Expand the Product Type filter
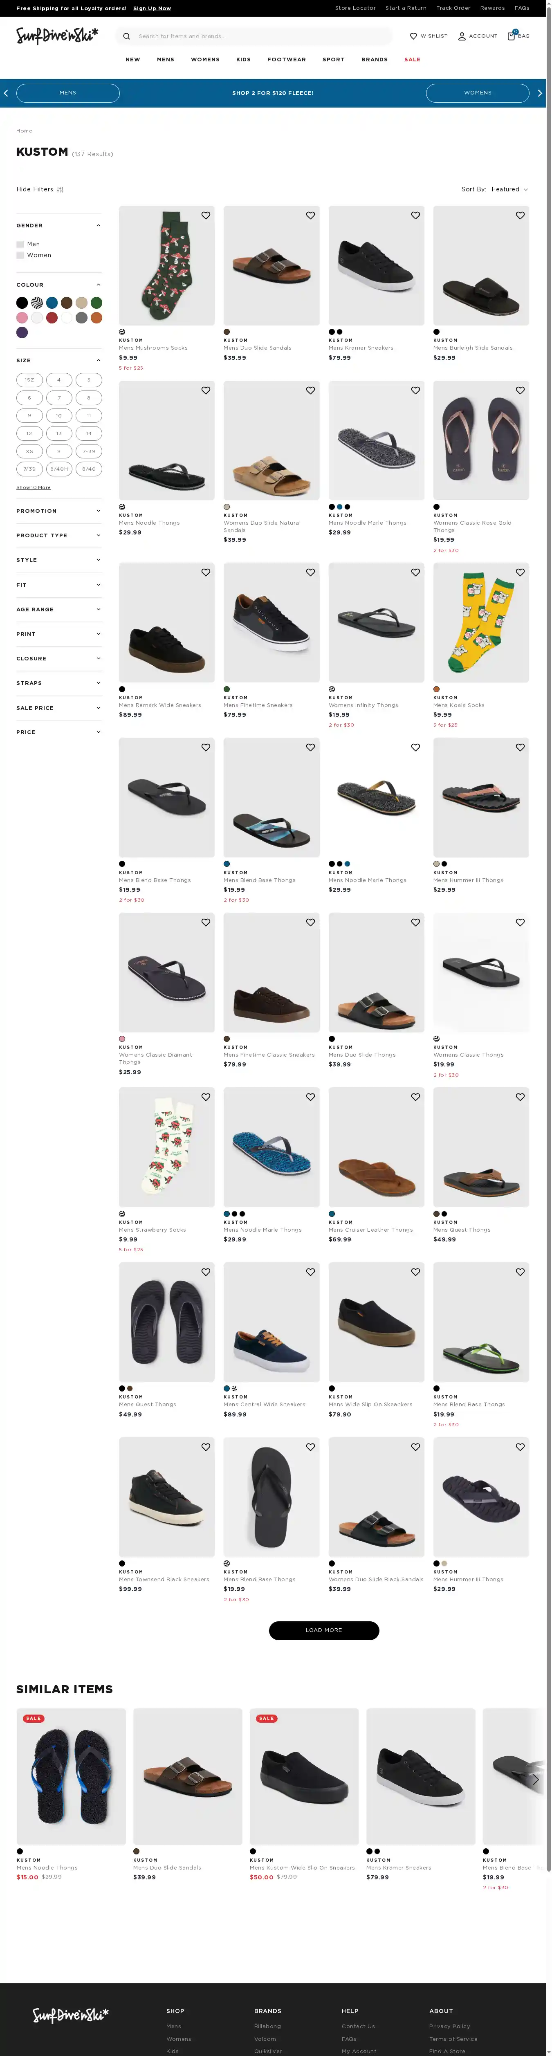The width and height of the screenshot is (552, 2056). point(59,536)
